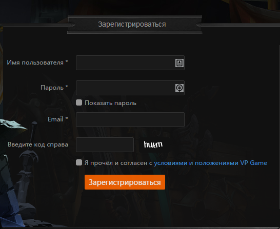Click the Пароль * label
This screenshot has height=229, width=280.
pos(54,88)
